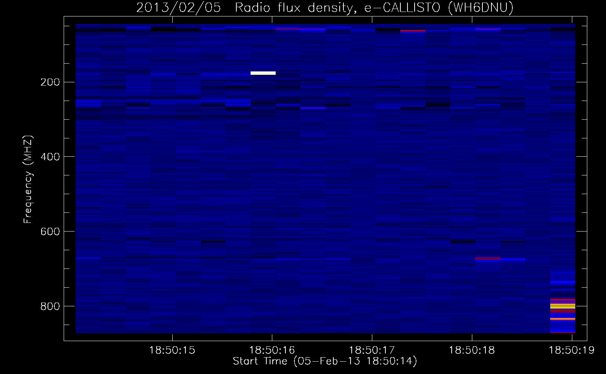Click the 'Start Time (05-Feb-13 18:50:14)' label
606x374 pixels.
(x=325, y=361)
